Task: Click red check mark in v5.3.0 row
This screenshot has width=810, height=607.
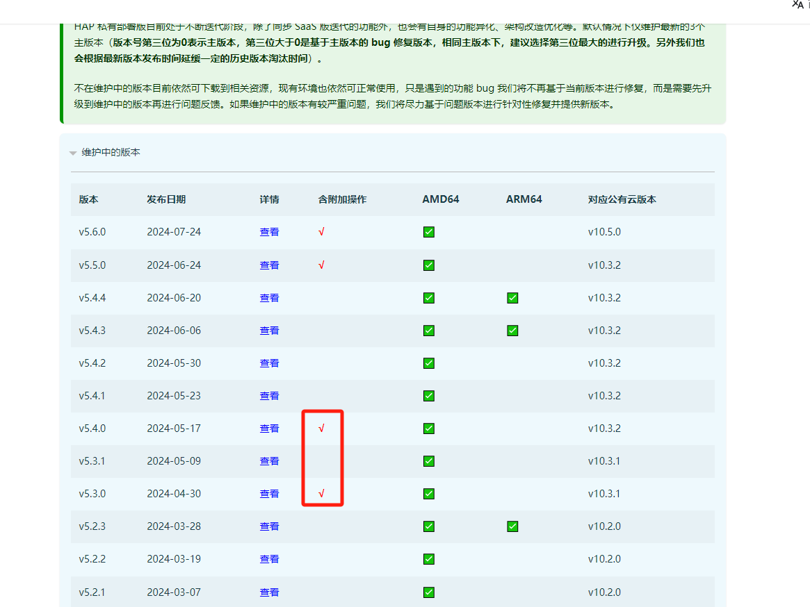Action: tap(321, 494)
